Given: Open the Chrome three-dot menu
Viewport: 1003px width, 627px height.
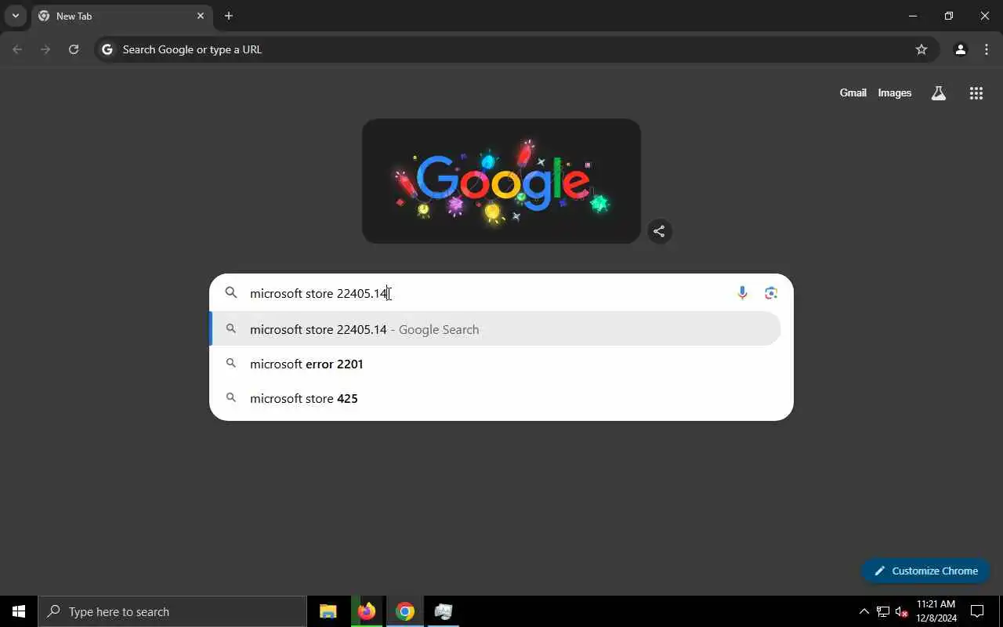Looking at the screenshot, I should tap(987, 49).
